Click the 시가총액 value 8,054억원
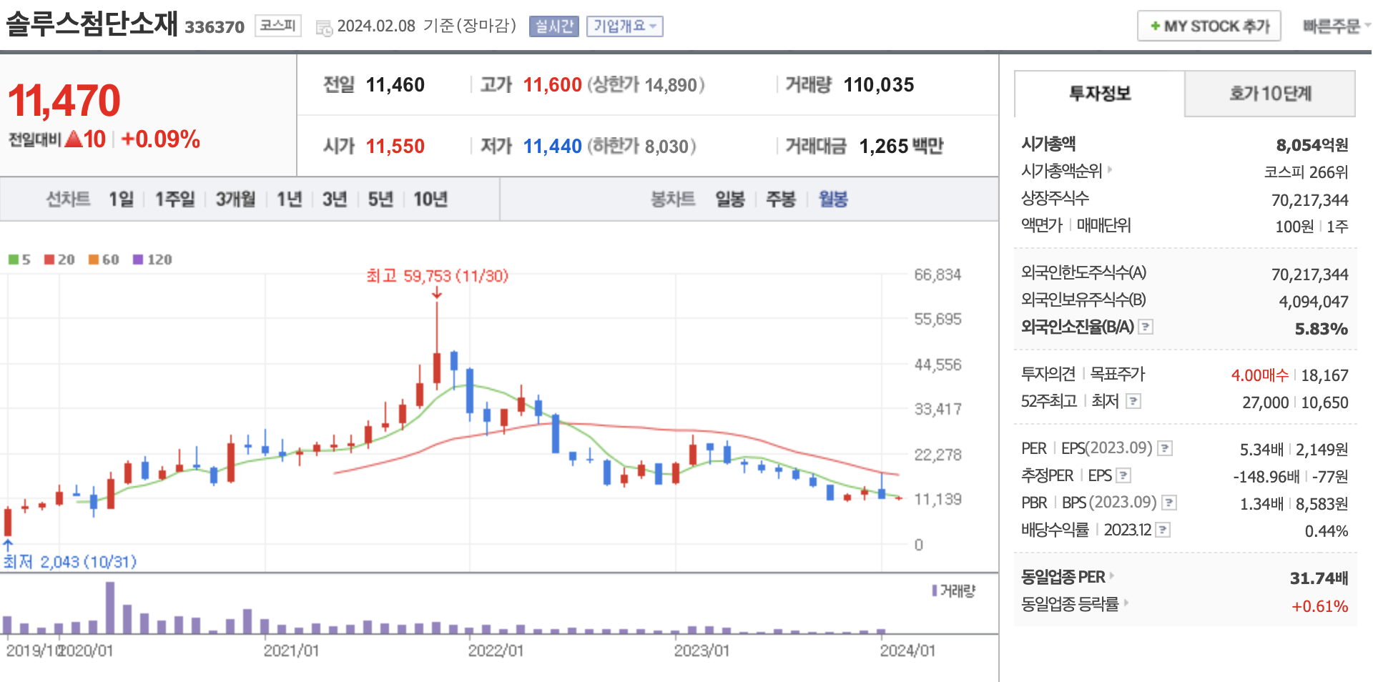1373x682 pixels. coord(1312,145)
